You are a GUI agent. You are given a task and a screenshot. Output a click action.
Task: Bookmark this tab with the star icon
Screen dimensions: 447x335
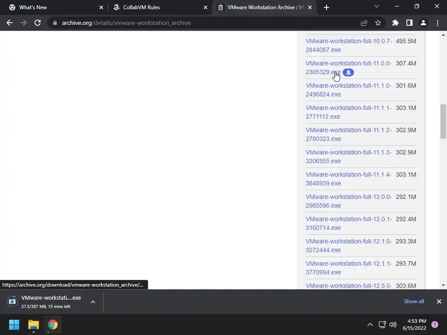point(378,23)
